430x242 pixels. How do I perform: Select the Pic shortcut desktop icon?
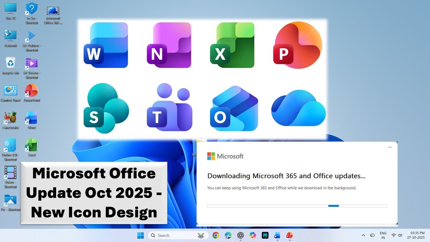point(10,203)
